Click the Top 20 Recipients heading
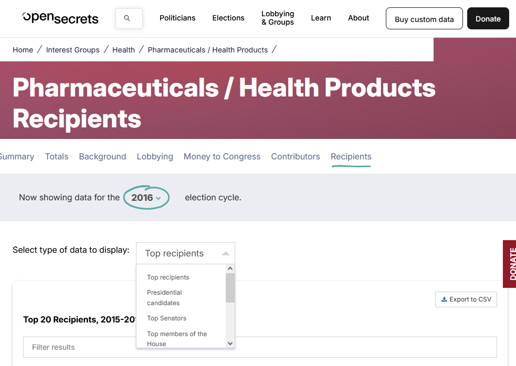The image size is (516, 366). pos(80,319)
